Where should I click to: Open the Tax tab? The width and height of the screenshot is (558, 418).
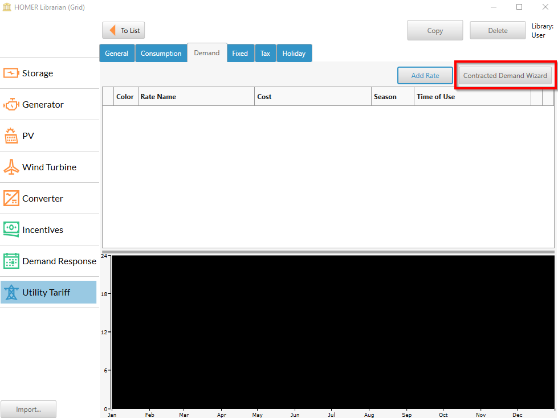[x=265, y=54]
